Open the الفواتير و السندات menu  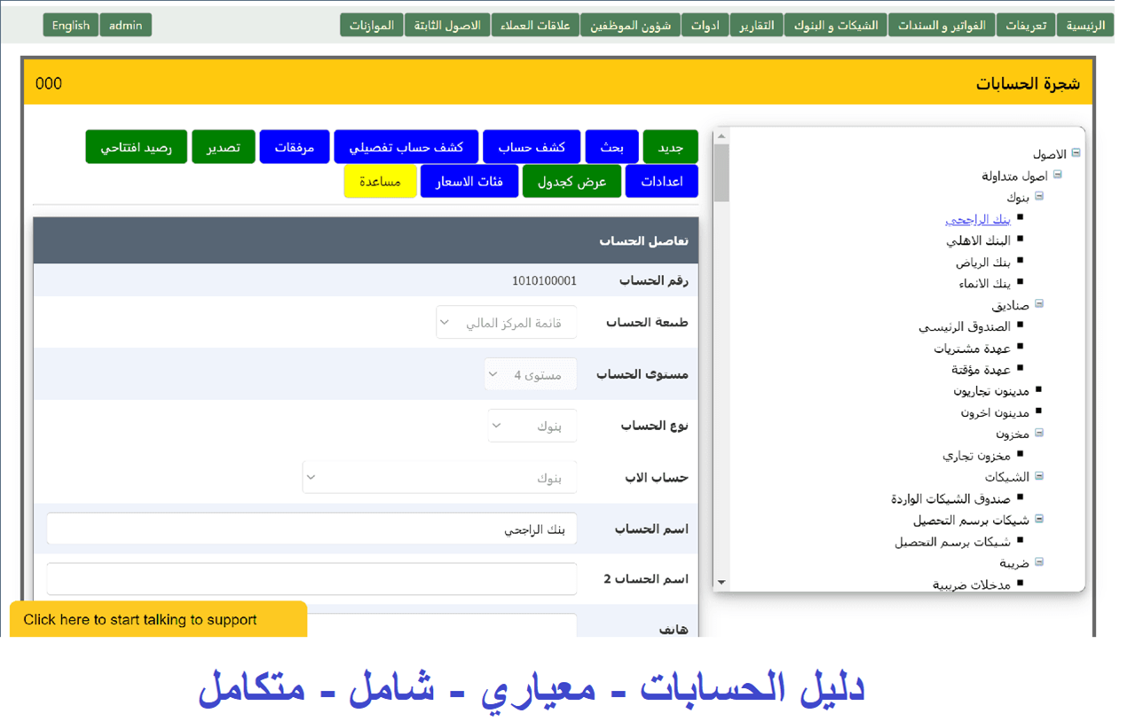[942, 25]
